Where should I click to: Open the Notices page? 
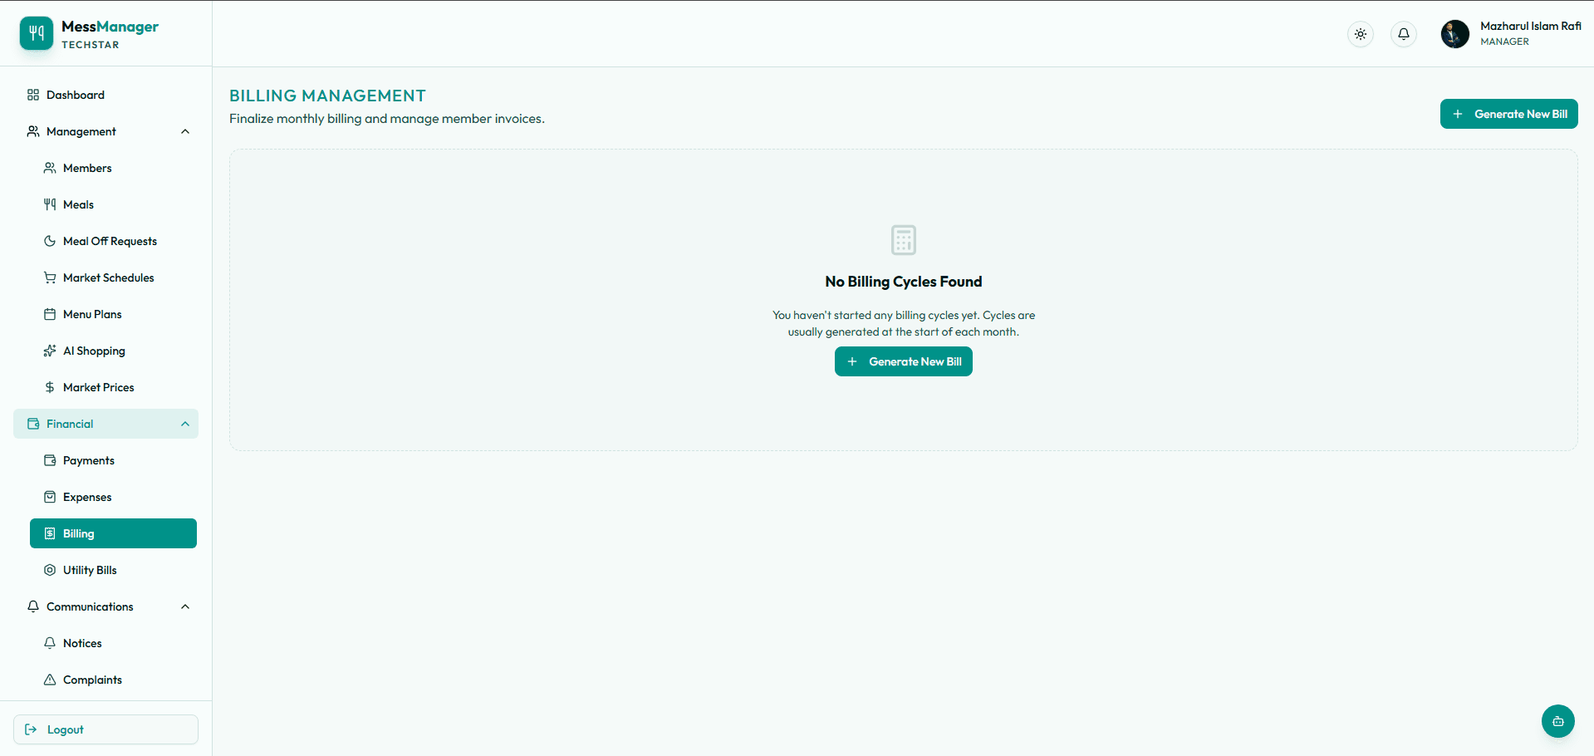tap(113, 643)
